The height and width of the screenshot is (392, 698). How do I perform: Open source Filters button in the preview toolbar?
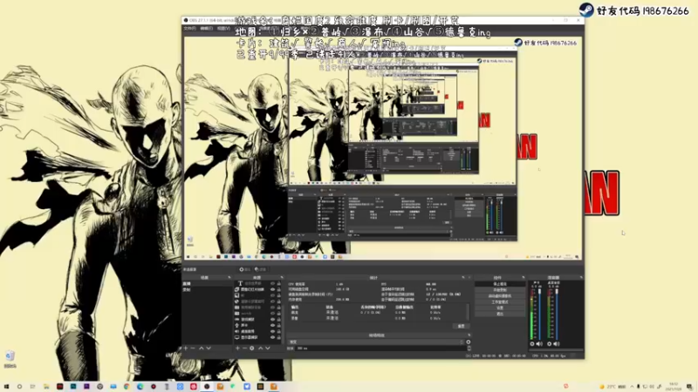[260, 269]
